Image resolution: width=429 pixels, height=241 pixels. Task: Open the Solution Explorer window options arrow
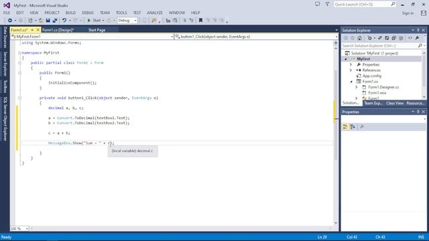pos(413,30)
